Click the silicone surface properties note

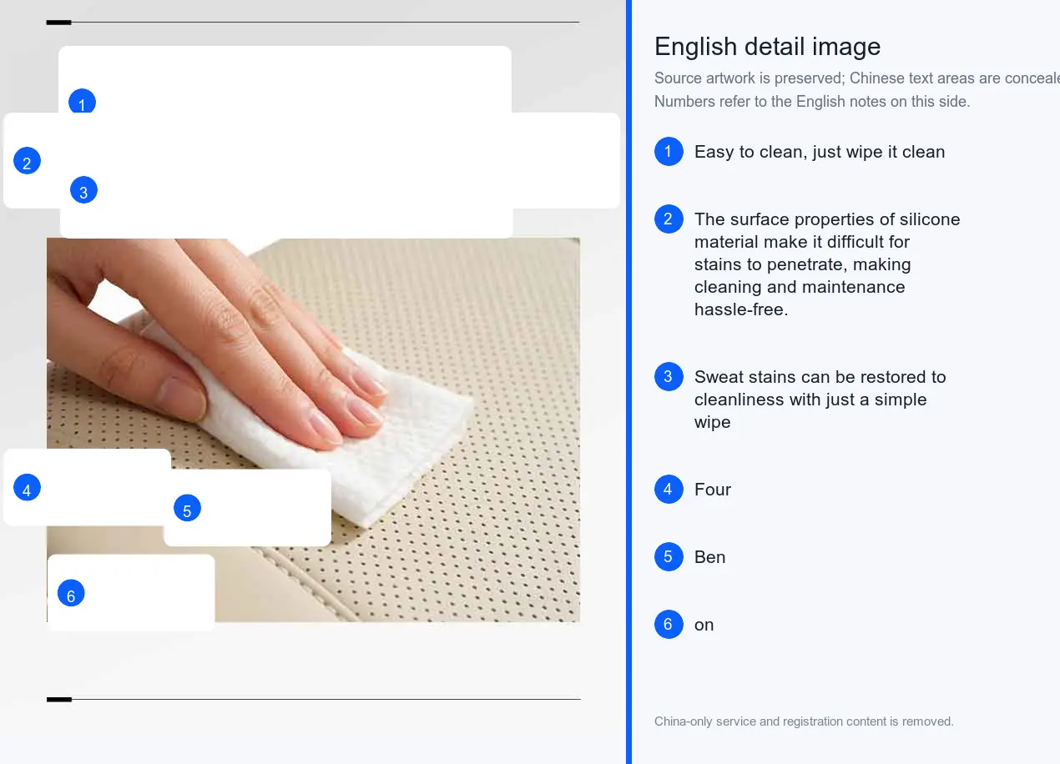pos(827,264)
